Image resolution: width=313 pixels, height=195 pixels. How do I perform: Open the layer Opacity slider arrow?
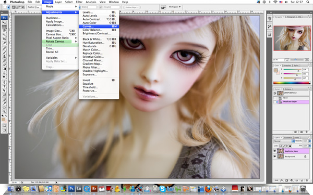click(309, 141)
